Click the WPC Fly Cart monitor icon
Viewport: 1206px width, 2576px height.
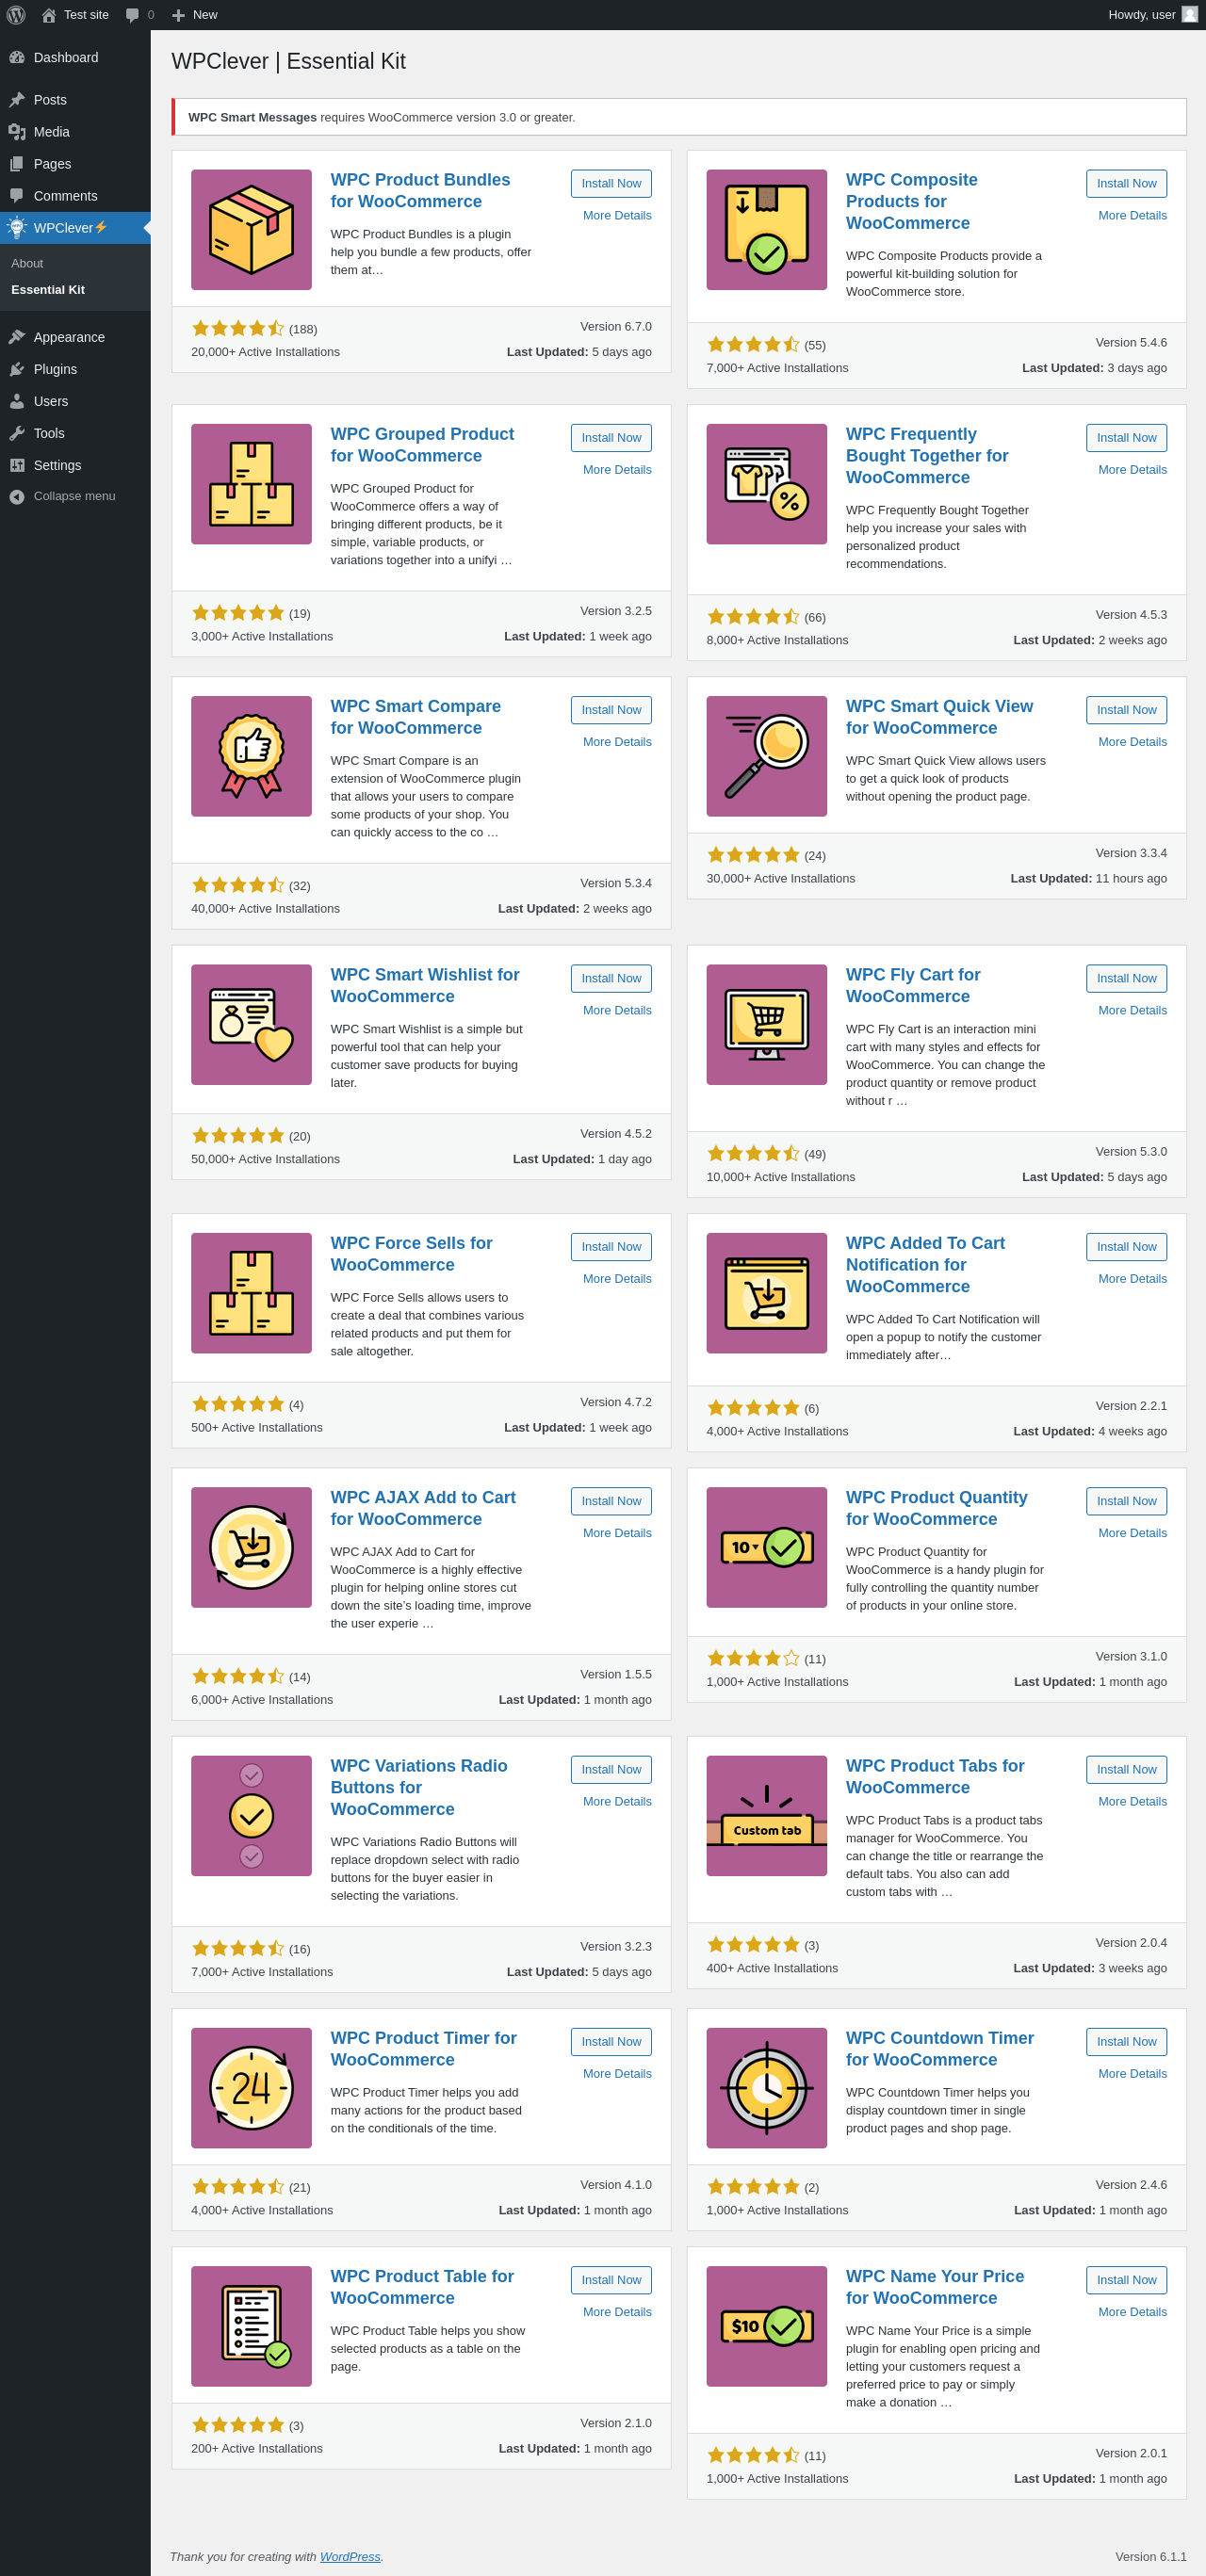click(766, 1024)
